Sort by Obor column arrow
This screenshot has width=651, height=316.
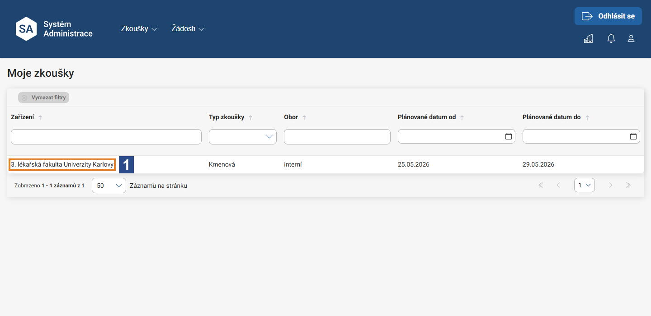click(304, 117)
